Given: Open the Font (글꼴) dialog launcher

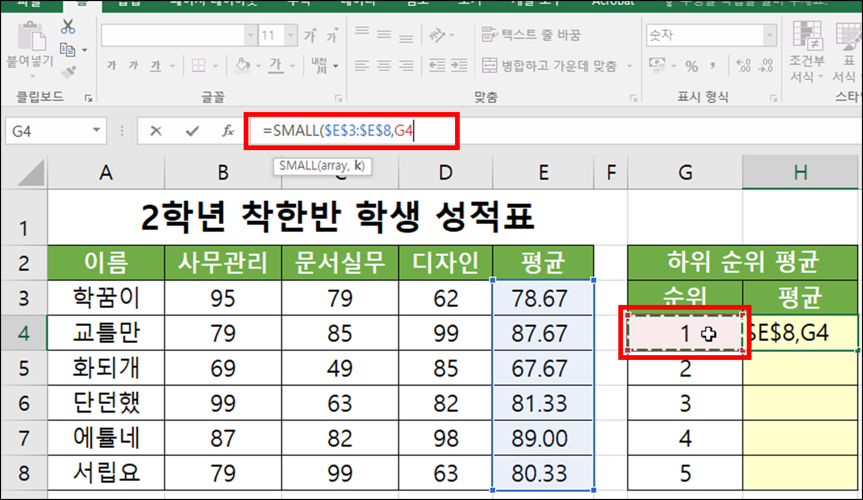Looking at the screenshot, I should click(x=339, y=98).
